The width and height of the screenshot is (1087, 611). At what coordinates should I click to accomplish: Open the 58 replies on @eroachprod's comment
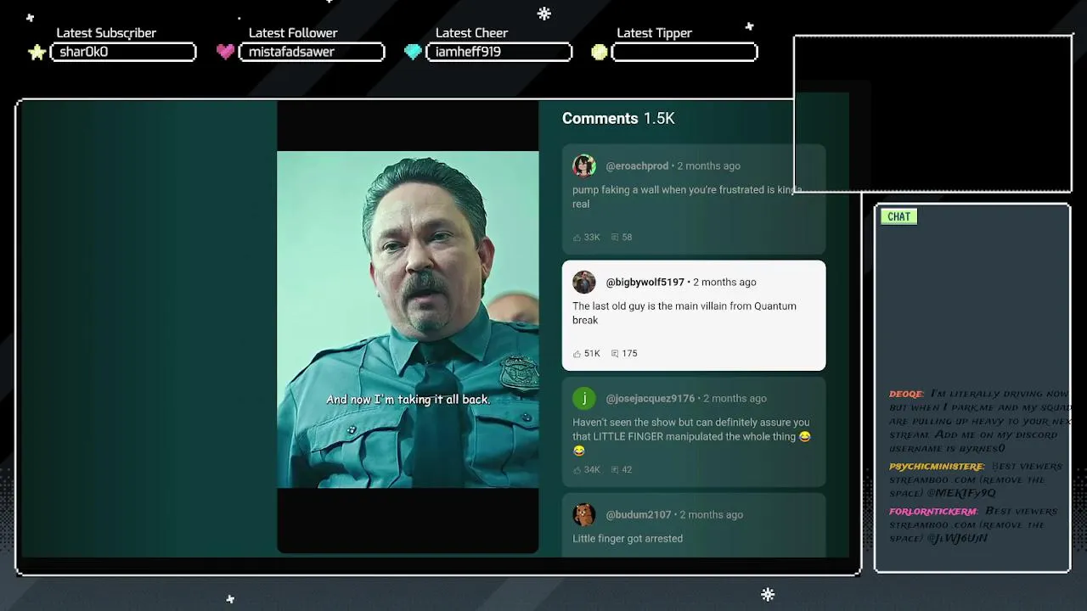coord(622,238)
